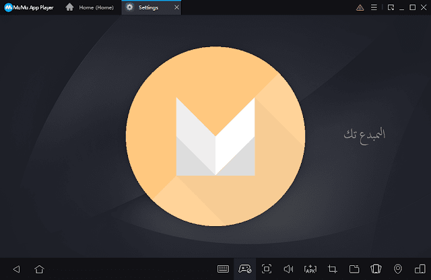Open the shared folder icon

354,269
